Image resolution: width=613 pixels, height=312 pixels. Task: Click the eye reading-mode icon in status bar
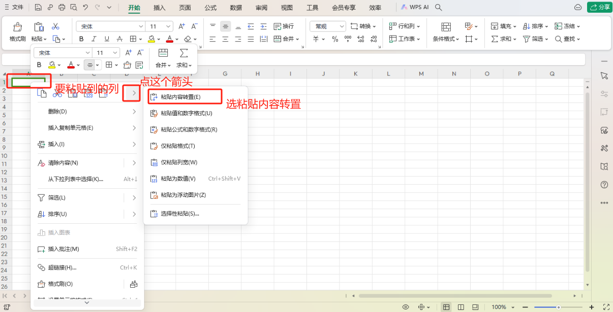click(x=406, y=307)
